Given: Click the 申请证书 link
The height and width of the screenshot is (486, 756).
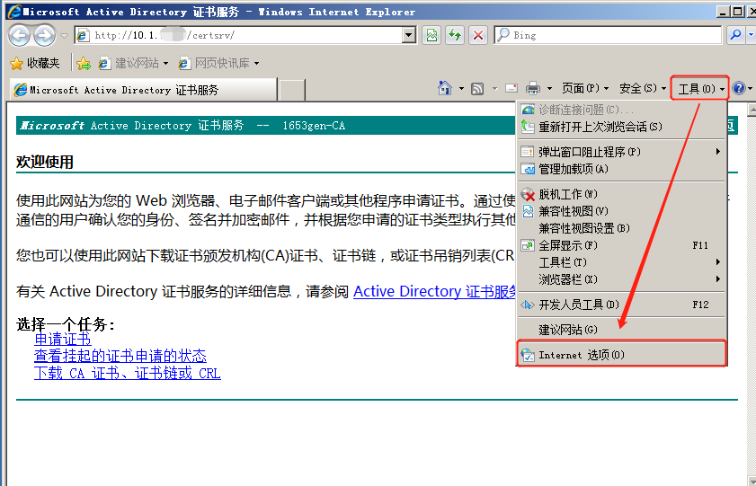Looking at the screenshot, I should [x=63, y=339].
